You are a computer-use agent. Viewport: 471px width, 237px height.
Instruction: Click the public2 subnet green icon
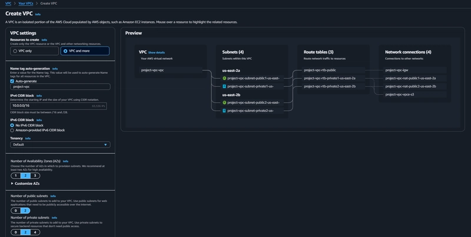point(224,102)
